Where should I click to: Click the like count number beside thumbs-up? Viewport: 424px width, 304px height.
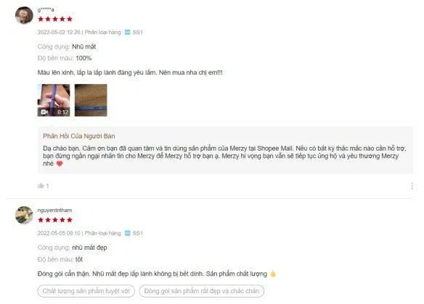pos(47,186)
